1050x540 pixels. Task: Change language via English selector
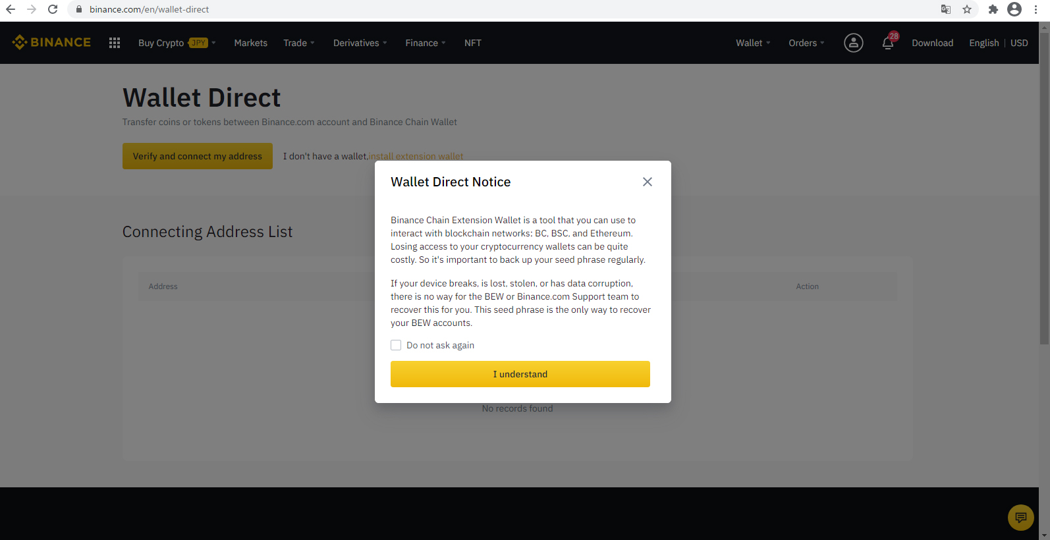click(x=983, y=43)
